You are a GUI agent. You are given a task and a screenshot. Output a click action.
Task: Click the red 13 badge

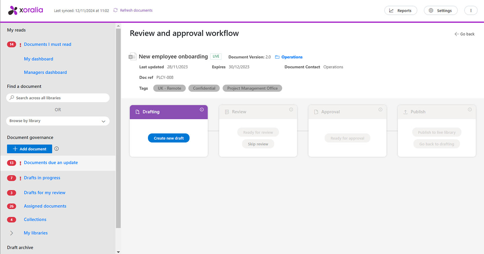(11, 163)
